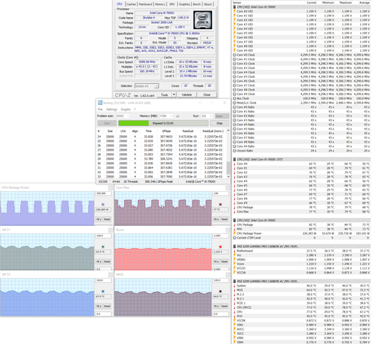This screenshot has width=372, height=344.
Task: Close the Core Max graph panel
Action: coord(228,188)
